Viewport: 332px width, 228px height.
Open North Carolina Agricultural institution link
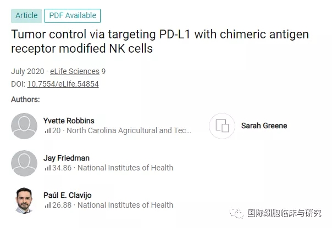[x=129, y=130]
